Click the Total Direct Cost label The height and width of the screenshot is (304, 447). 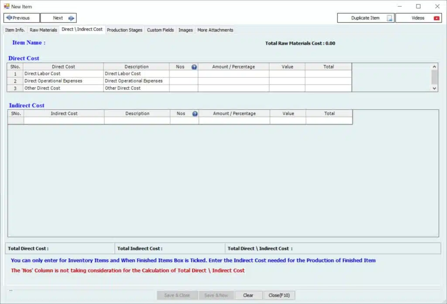click(28, 249)
